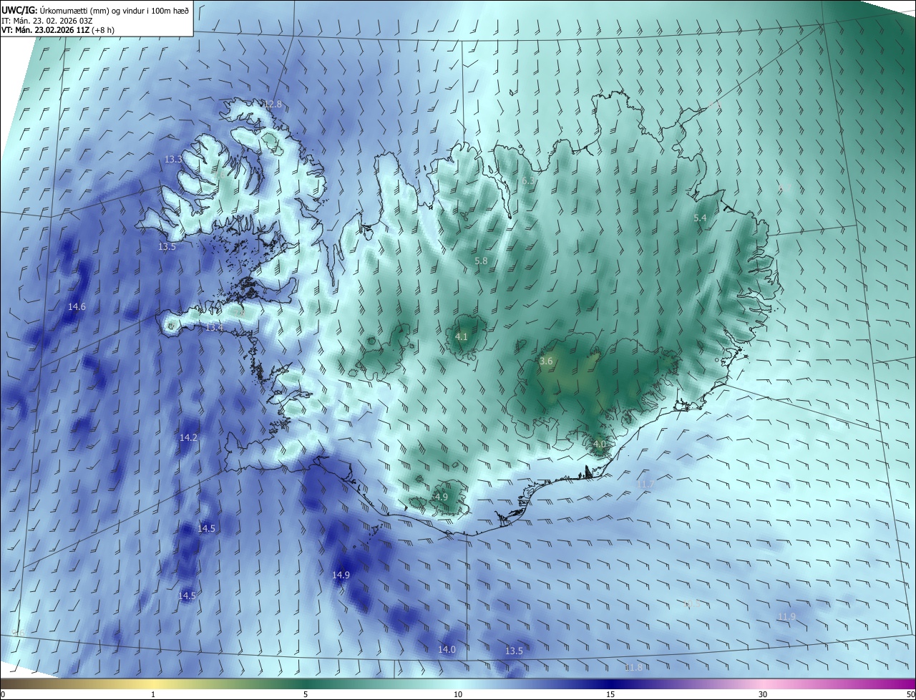This screenshot has width=916, height=700.
Task: Click the 10 tick on the color scale
Action: [458, 694]
